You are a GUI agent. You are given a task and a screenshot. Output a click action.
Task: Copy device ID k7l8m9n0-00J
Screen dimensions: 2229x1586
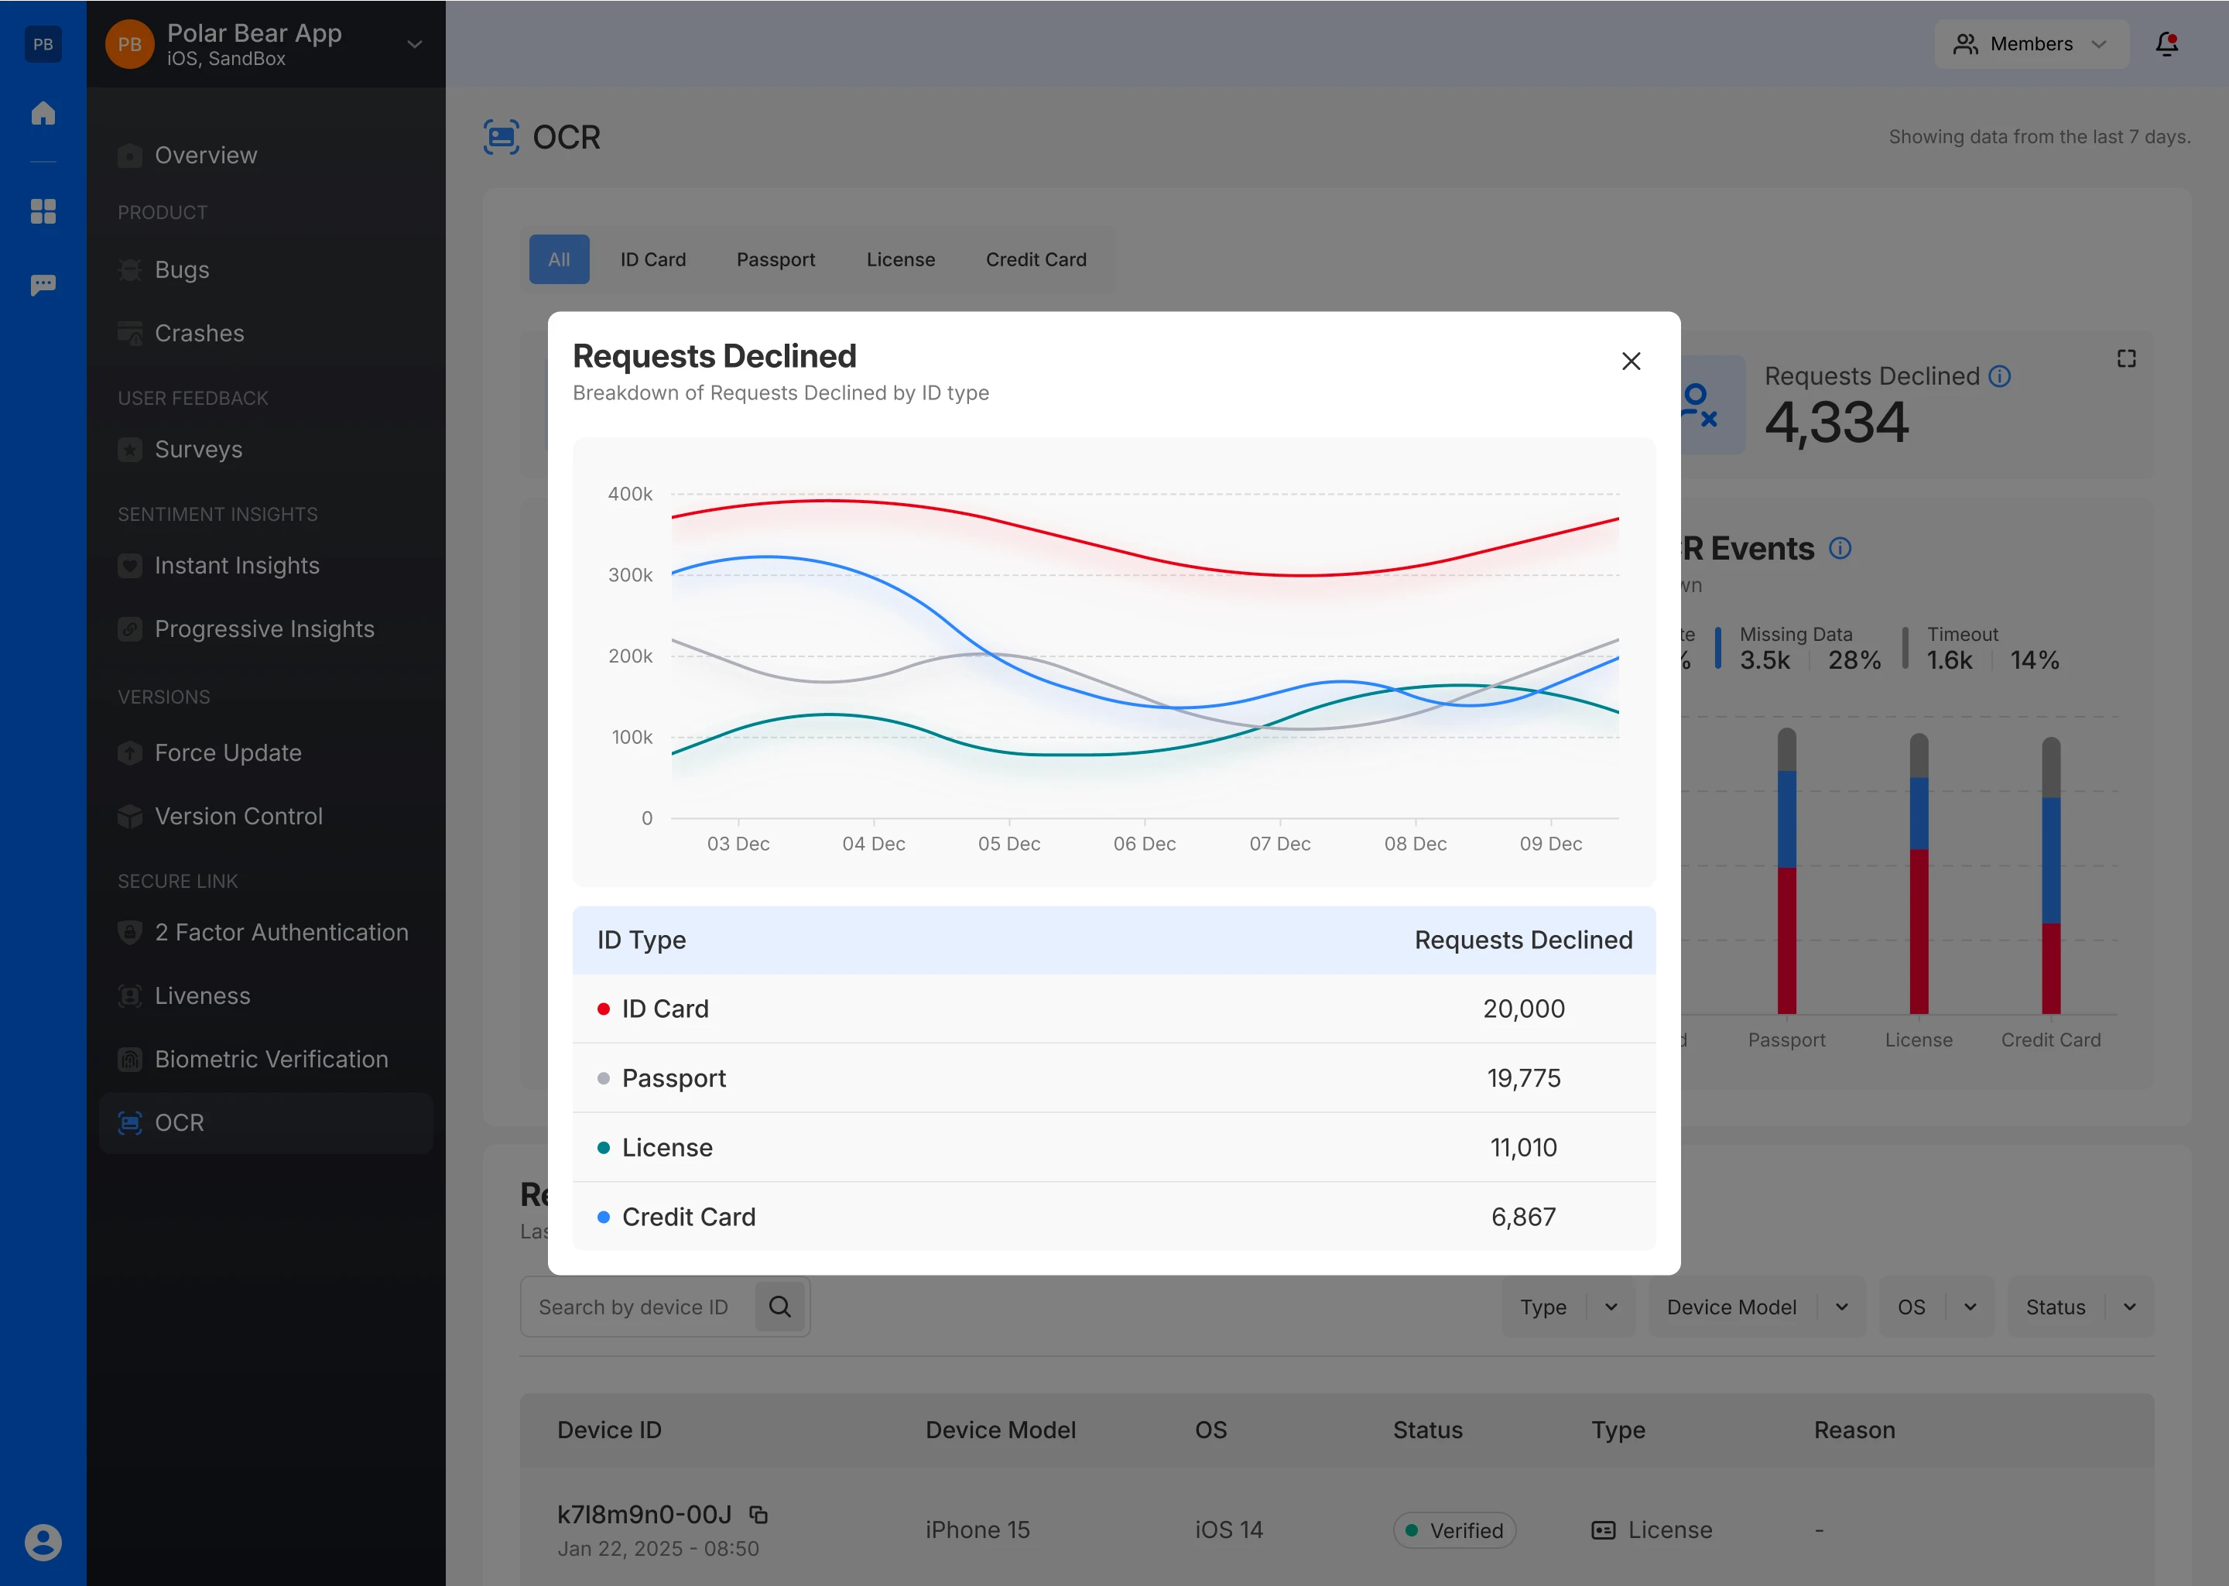758,1515
